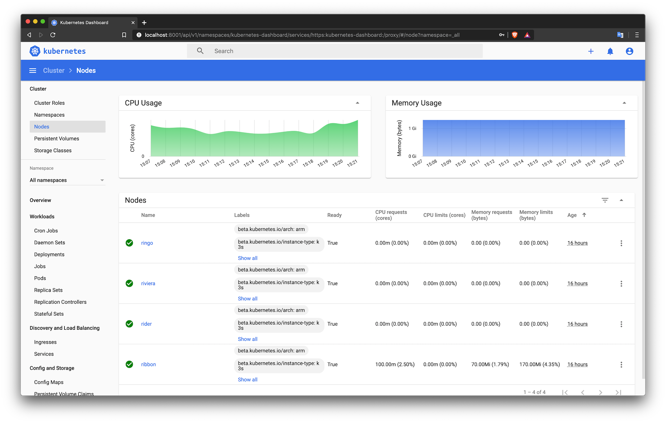Show all labels for ringo
Screen dimensions: 666x423
(248, 258)
